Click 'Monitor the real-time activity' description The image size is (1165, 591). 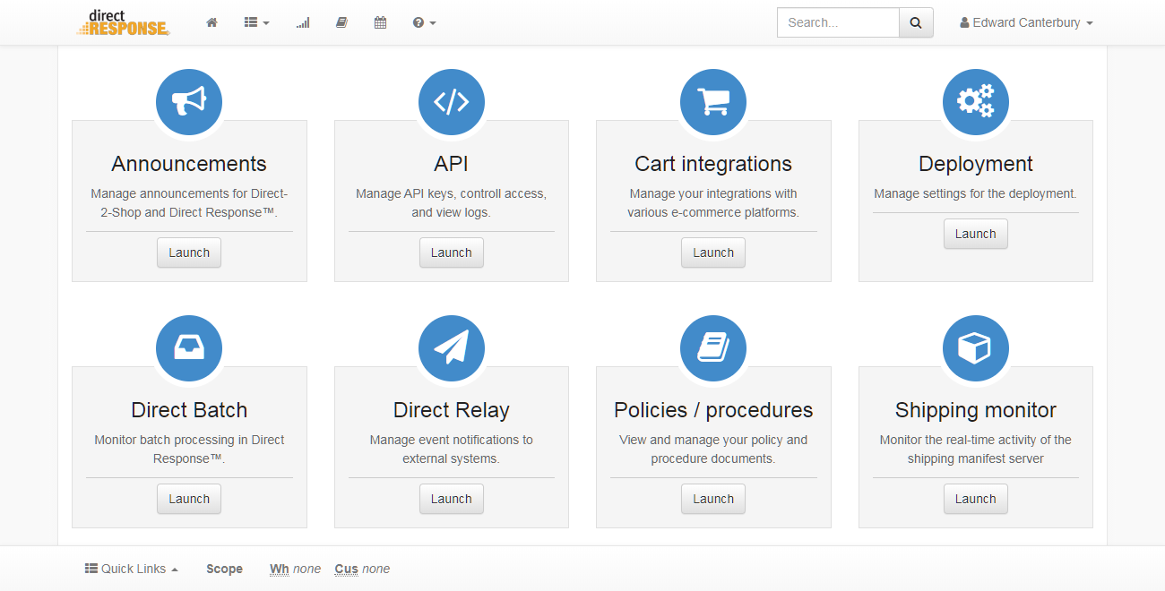tap(976, 450)
